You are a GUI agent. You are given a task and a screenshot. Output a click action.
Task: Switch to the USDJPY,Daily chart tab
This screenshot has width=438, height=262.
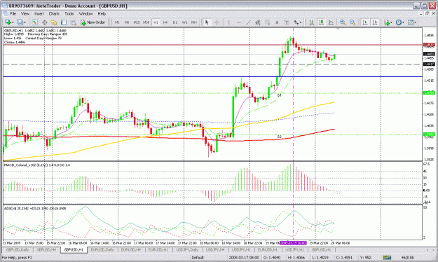[187, 249]
